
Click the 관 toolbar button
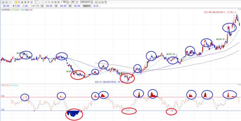[x=3, y=2]
